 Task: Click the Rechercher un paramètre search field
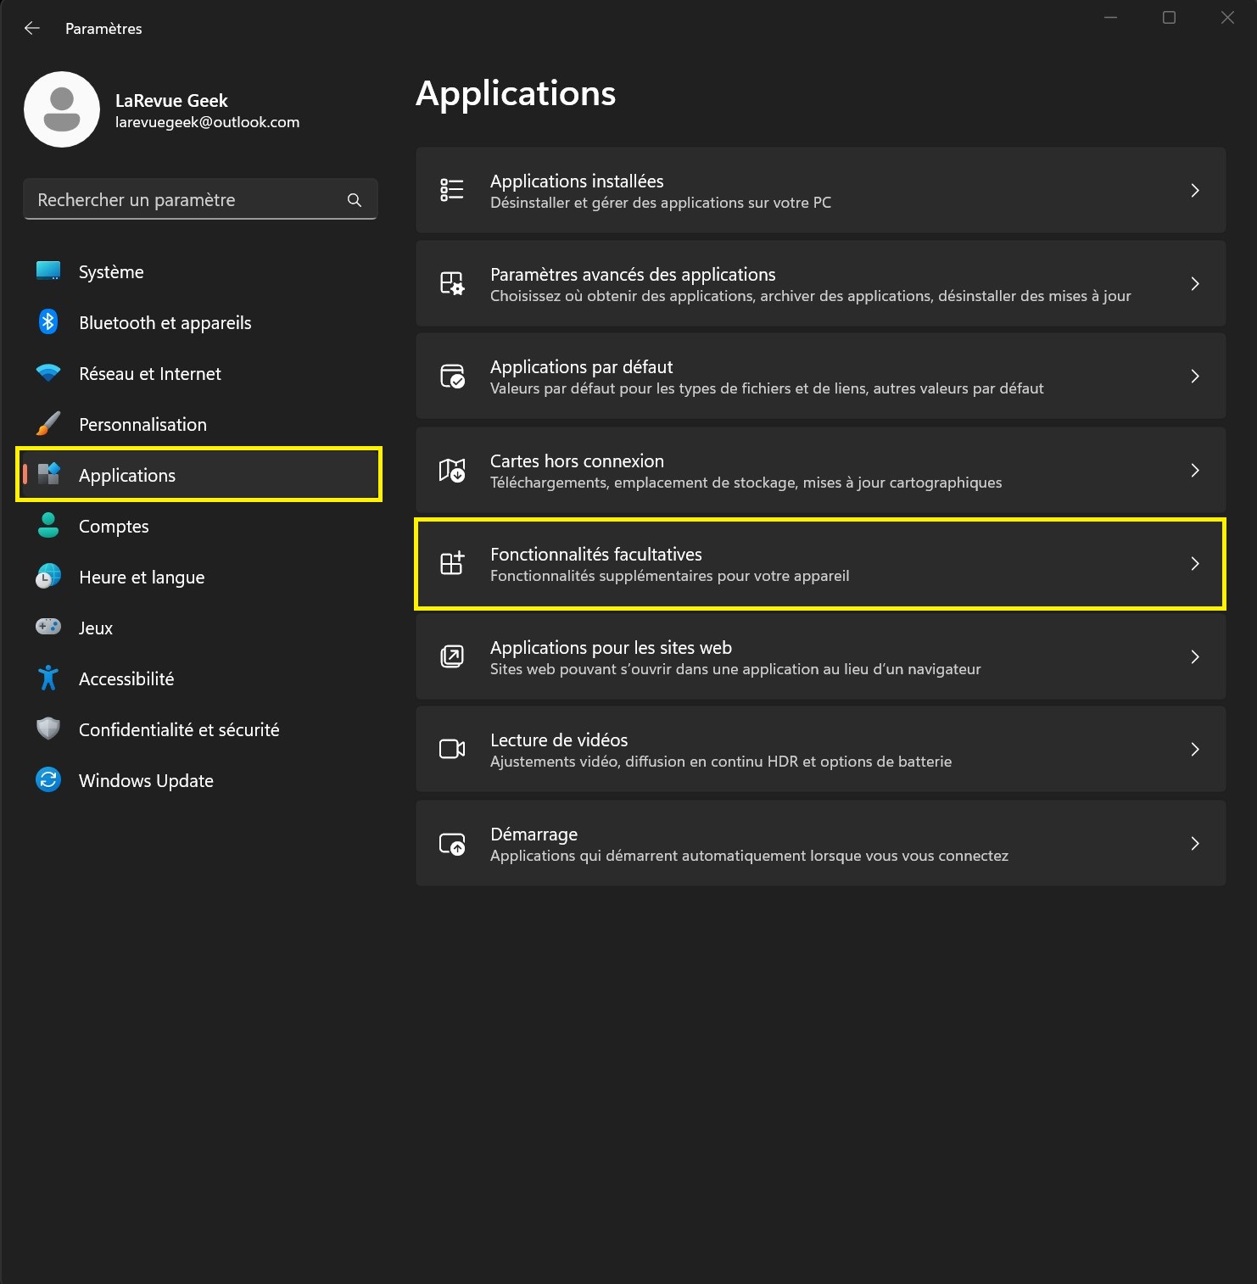point(187,200)
